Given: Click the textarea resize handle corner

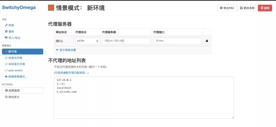Looking at the screenshot, I should [x=233, y=118].
